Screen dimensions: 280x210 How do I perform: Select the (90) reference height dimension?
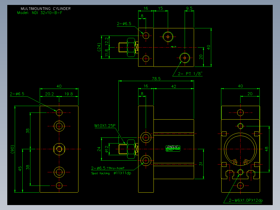pos(12,149)
